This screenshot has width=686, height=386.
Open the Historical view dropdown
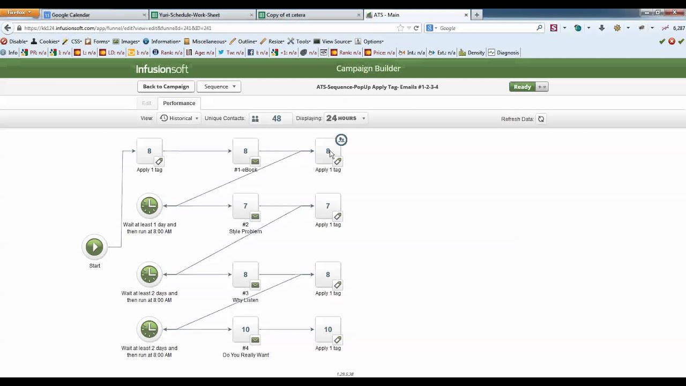click(x=179, y=118)
